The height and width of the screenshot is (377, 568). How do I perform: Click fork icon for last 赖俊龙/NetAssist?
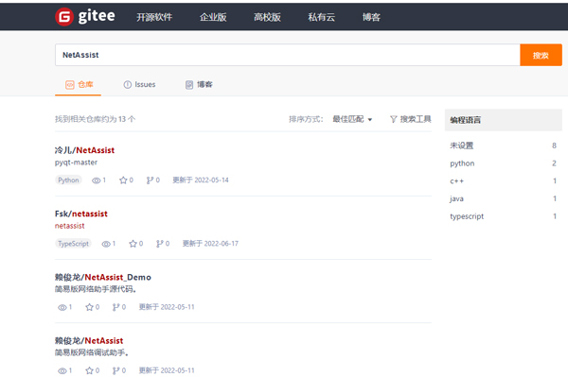115,370
